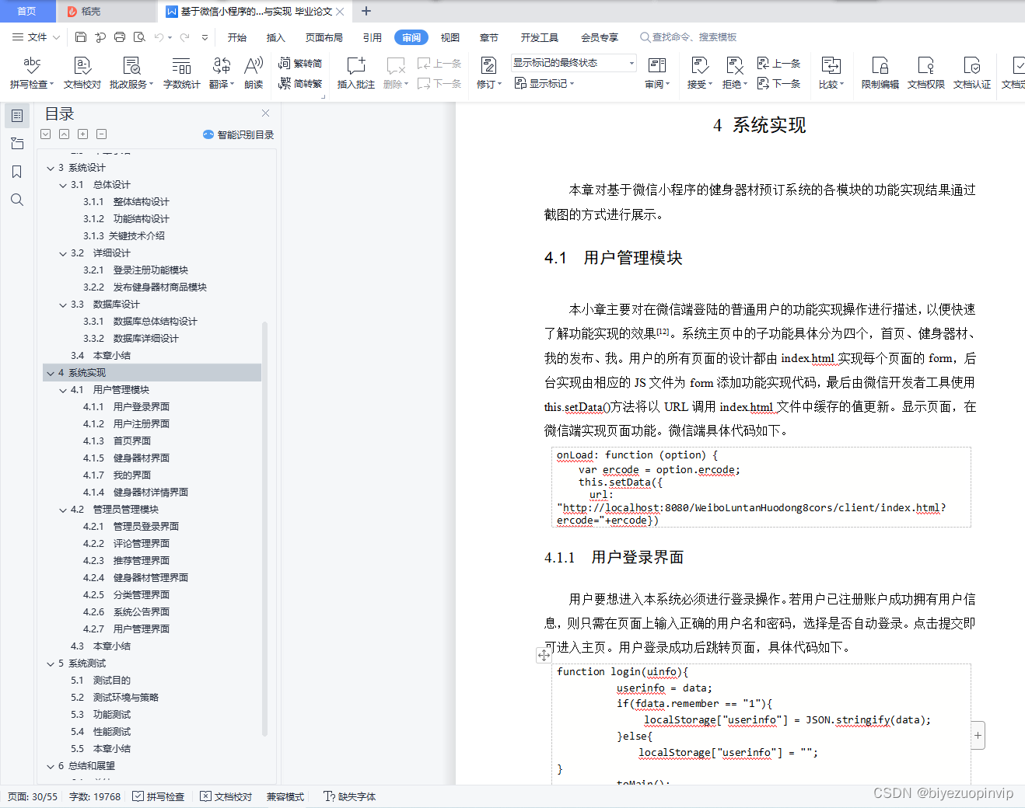This screenshot has width=1025, height=808.
Task: Toggle 拼写检查 in the status bar
Action: 158,796
